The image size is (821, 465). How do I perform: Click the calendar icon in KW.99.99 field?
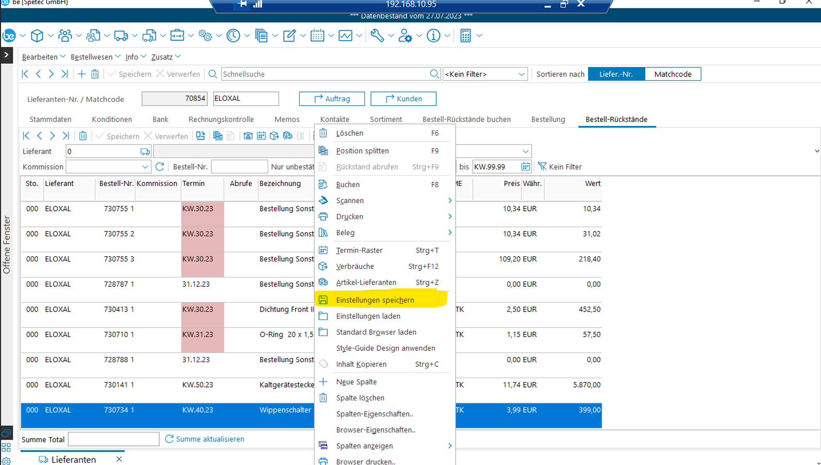(525, 166)
